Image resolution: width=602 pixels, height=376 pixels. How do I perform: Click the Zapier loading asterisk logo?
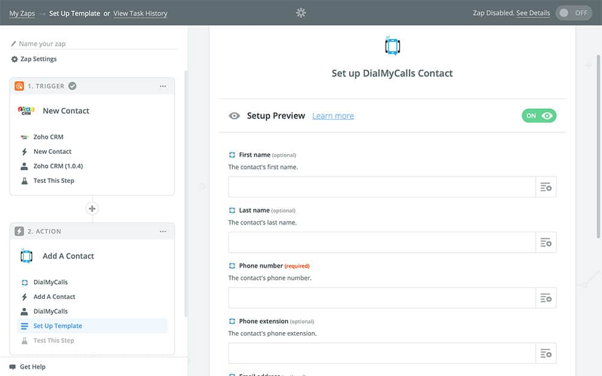pyautogui.click(x=301, y=13)
